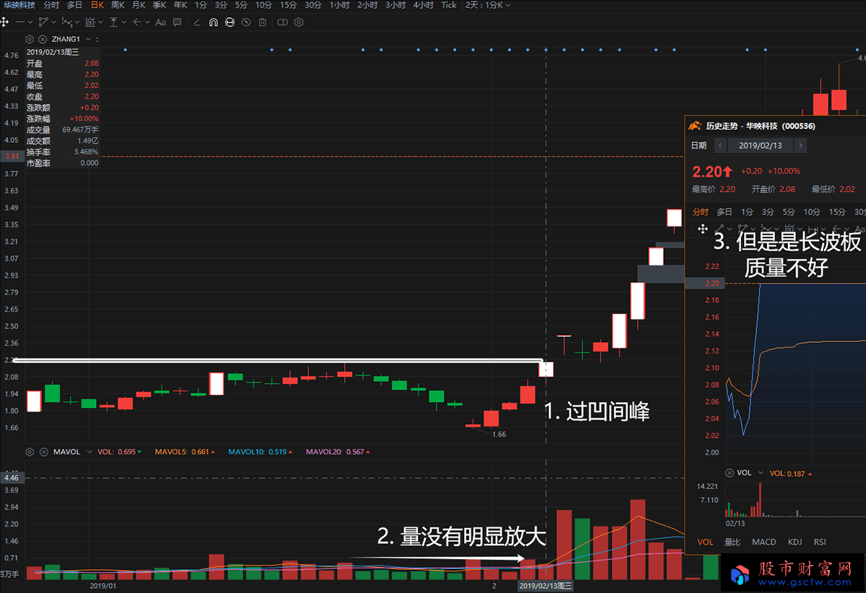This screenshot has height=593, width=866.
Task: Select 分时 tab in 历史走势 panel
Action: (701, 212)
